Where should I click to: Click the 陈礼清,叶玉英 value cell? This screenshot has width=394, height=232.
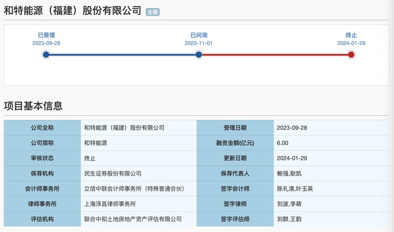[332, 189]
